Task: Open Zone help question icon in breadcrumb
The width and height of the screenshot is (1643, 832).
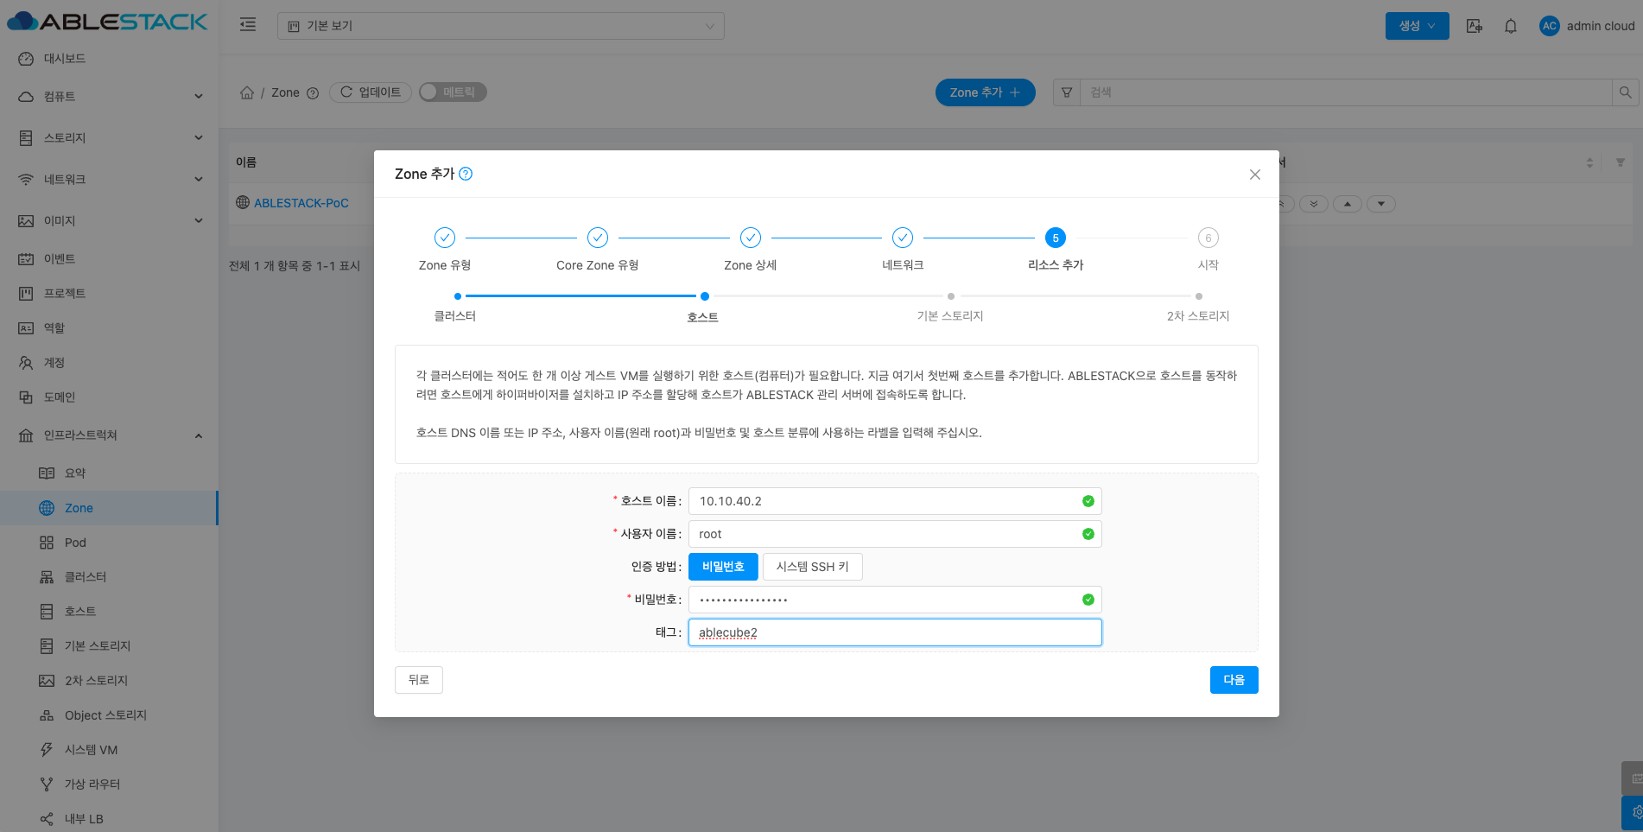Action: point(313,93)
